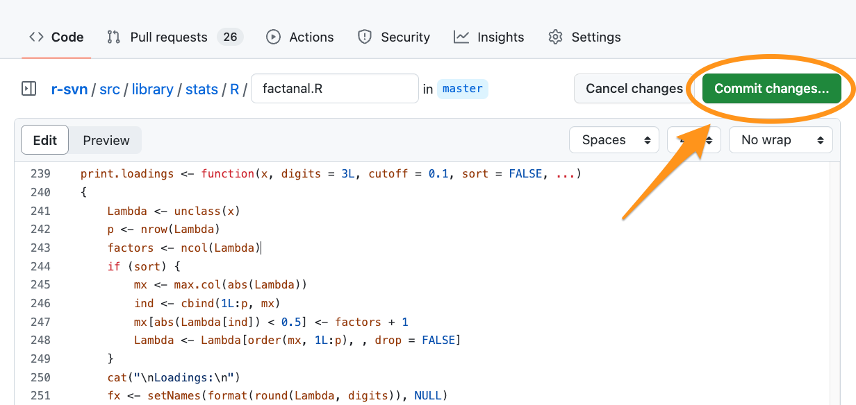Open the Spaces indent mode dropdown

(x=614, y=140)
